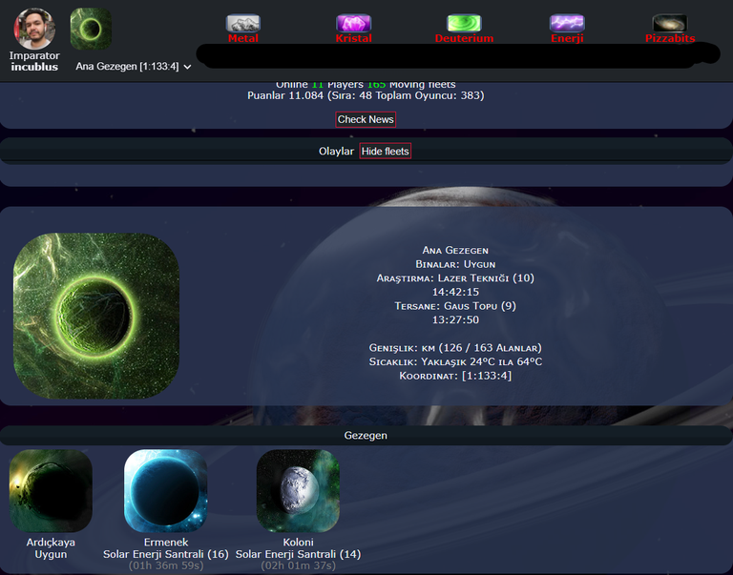The height and width of the screenshot is (575, 733).
Task: Select the Koloni planet thumbnail
Action: click(298, 491)
